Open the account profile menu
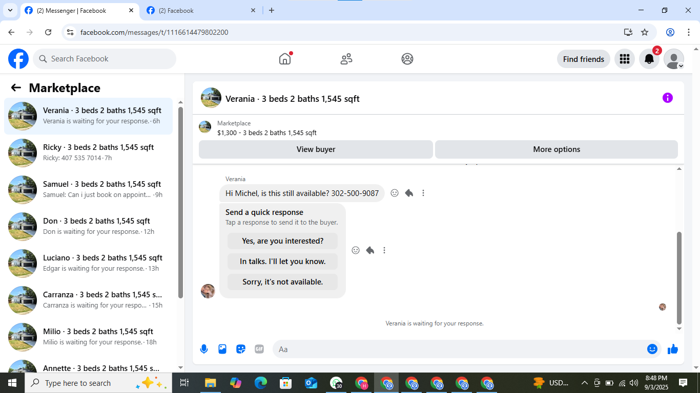This screenshot has height=393, width=700. click(x=674, y=59)
